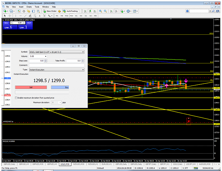Switch chart to line chart icon

[x=95, y=11]
